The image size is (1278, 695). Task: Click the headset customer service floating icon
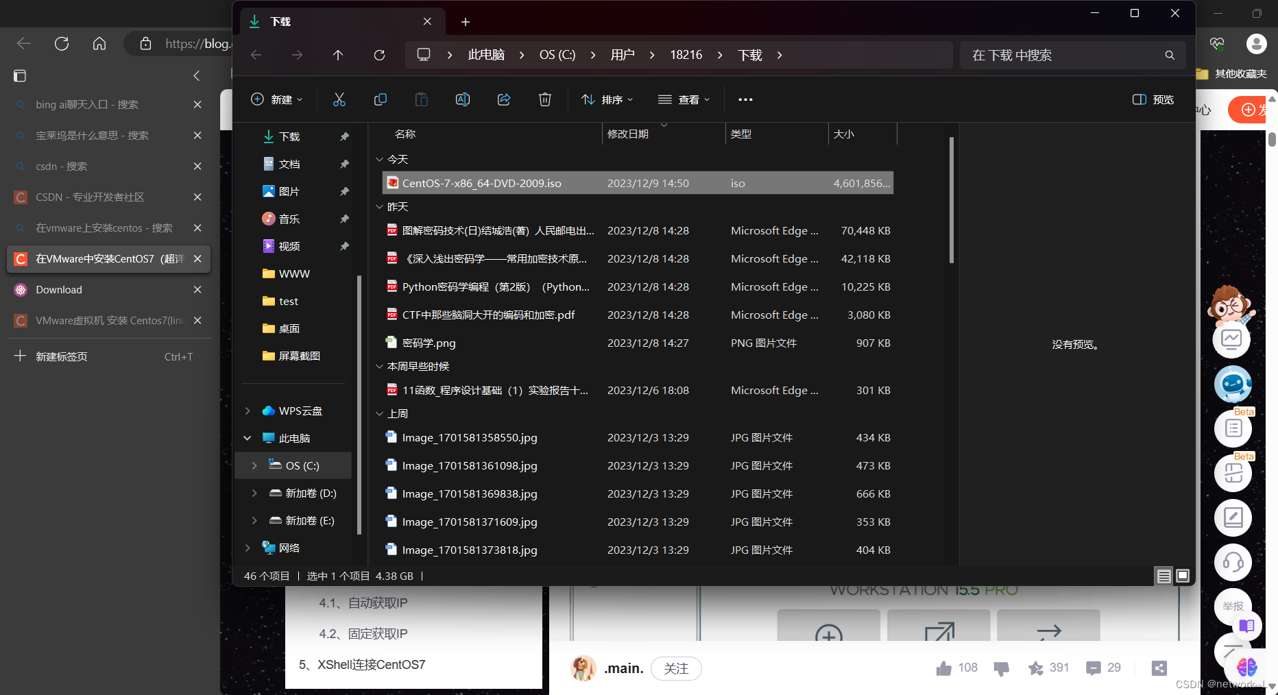click(x=1233, y=563)
